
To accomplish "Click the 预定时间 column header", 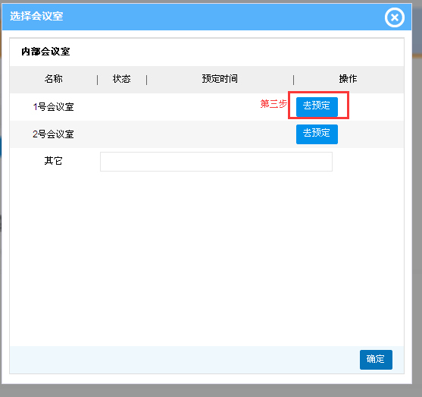I will (220, 79).
